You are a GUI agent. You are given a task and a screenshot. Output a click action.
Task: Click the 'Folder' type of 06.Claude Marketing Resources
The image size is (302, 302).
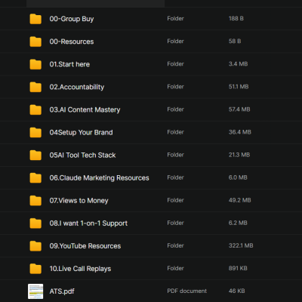(x=175, y=177)
